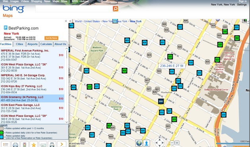Viewport: 250px width, 147px height.
Task: Open the Videos menu link
Action: 25,1
